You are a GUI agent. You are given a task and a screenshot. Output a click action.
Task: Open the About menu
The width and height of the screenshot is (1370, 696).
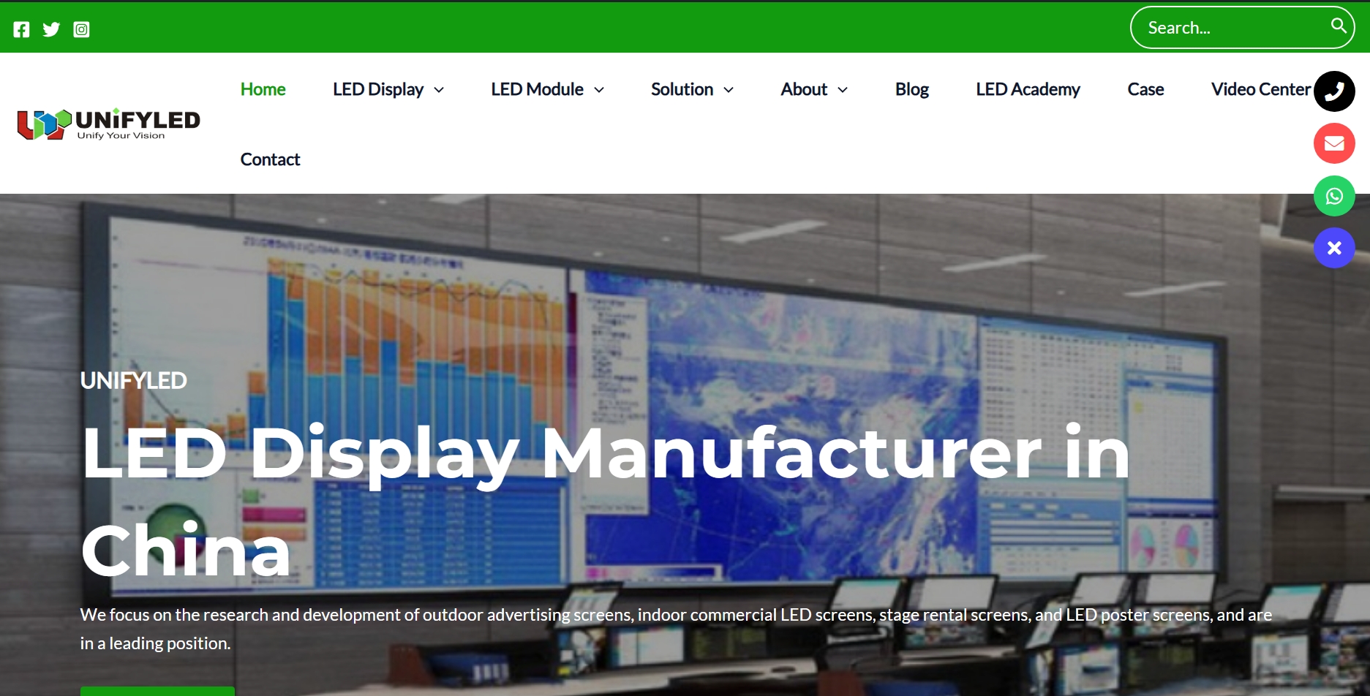coord(804,89)
